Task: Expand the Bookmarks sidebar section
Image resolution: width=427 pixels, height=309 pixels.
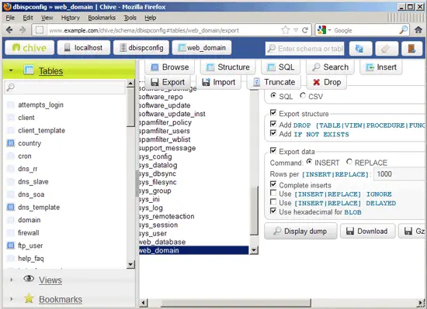Action: click(11, 299)
